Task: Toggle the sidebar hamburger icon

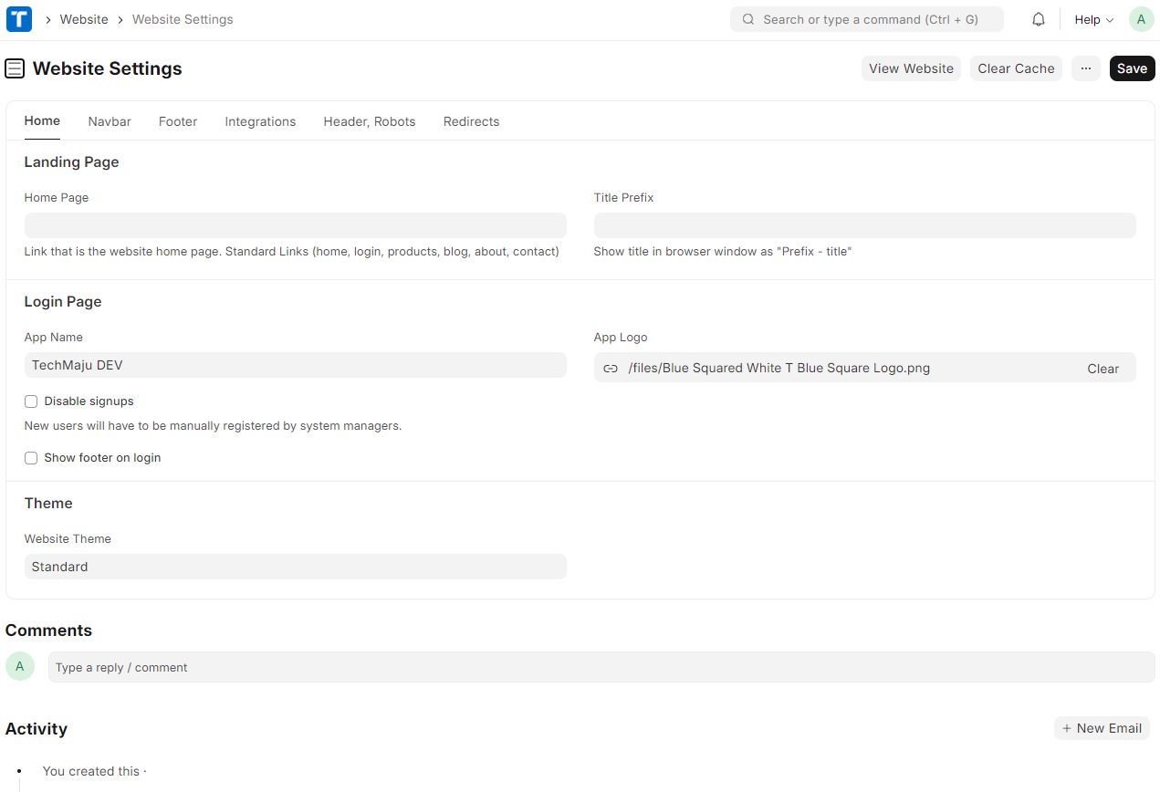Action: (x=15, y=68)
